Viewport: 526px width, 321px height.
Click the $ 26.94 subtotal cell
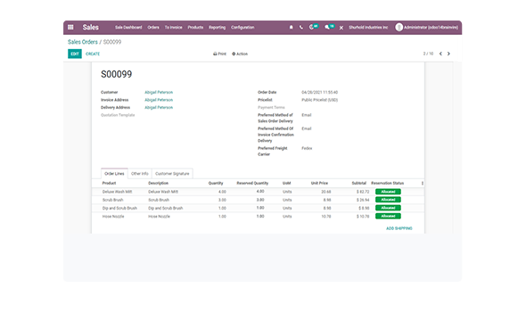[x=363, y=200]
